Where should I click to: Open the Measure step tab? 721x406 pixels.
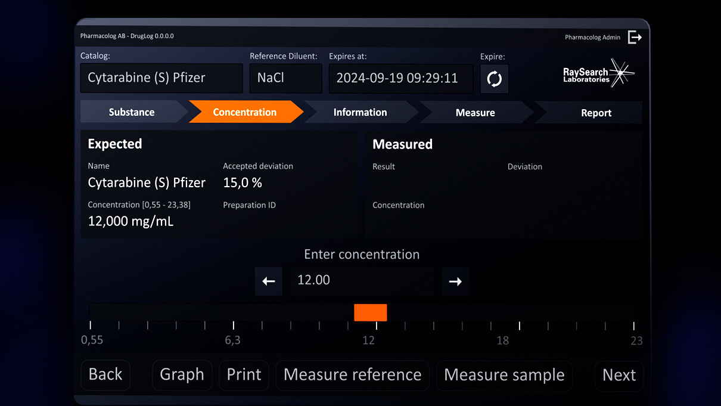pyautogui.click(x=475, y=113)
